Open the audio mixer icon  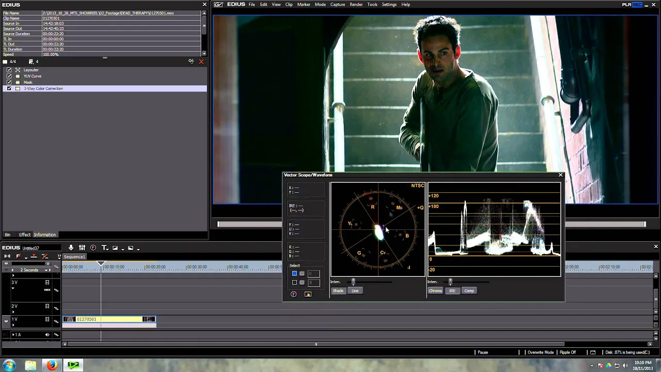(x=82, y=248)
